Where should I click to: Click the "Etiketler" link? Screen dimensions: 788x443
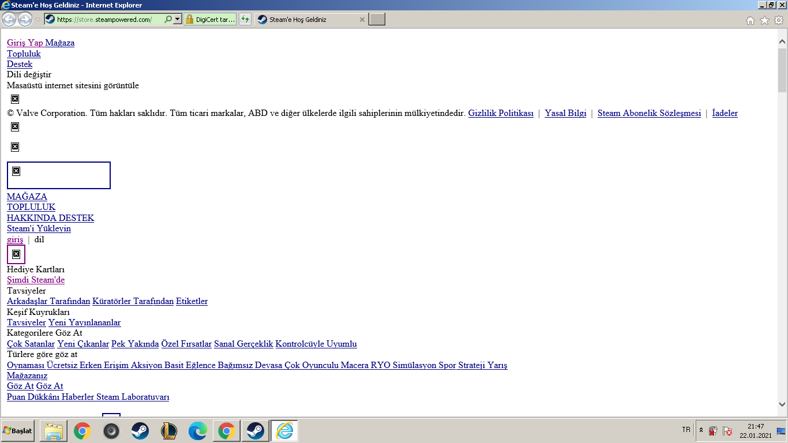tap(192, 301)
